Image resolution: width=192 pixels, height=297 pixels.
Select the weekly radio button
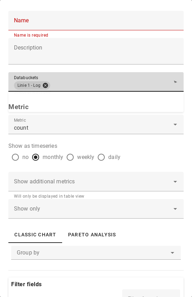click(70, 157)
